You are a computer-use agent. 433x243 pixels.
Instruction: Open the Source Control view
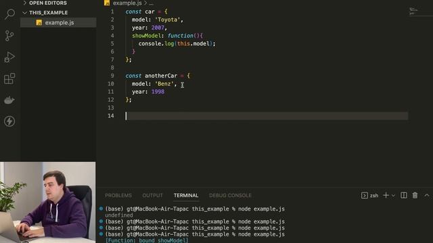click(x=9, y=36)
